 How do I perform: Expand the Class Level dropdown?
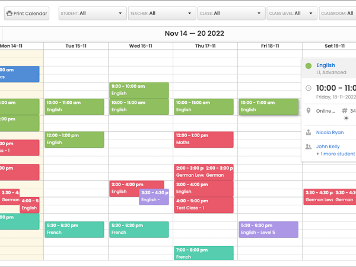pyautogui.click(x=291, y=13)
